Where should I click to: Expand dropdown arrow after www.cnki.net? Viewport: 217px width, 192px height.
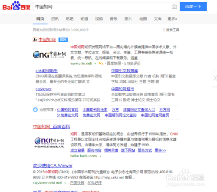point(95,64)
